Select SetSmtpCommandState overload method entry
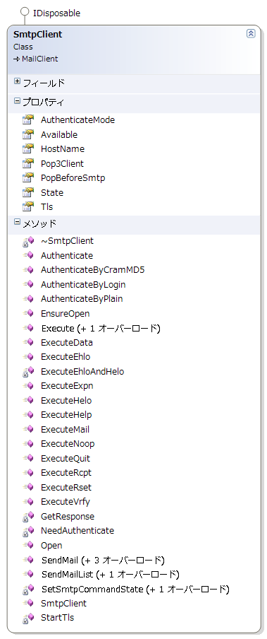 click(135, 589)
